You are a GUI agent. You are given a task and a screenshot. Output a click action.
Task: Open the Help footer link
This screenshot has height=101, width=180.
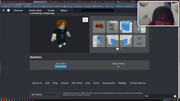pos(87,83)
